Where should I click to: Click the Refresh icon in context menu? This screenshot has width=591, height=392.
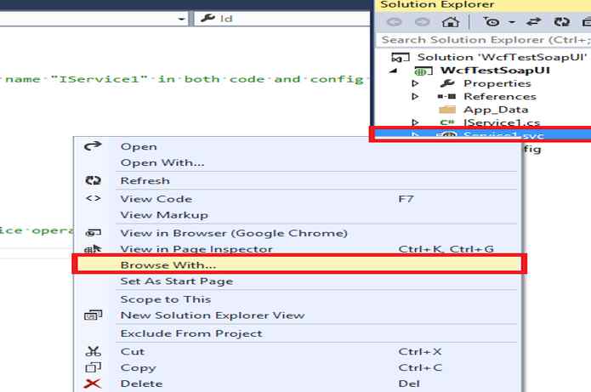[x=93, y=180]
